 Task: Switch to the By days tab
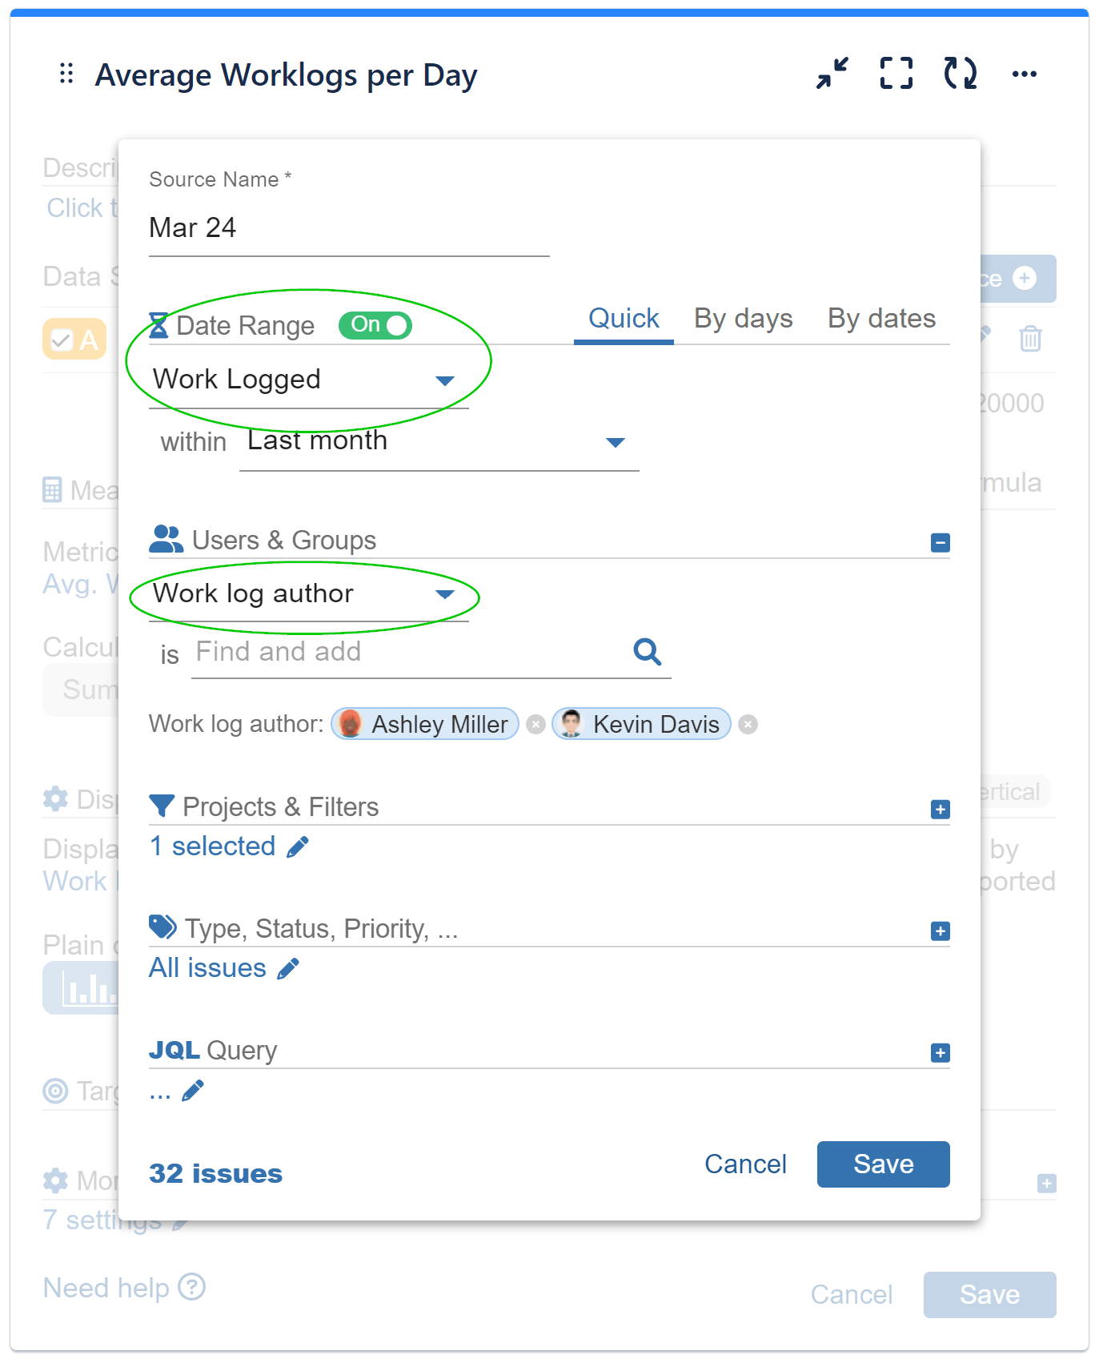coord(742,319)
